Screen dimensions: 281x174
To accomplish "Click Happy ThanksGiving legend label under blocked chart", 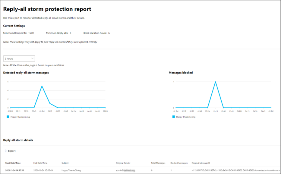I will [186, 117].
